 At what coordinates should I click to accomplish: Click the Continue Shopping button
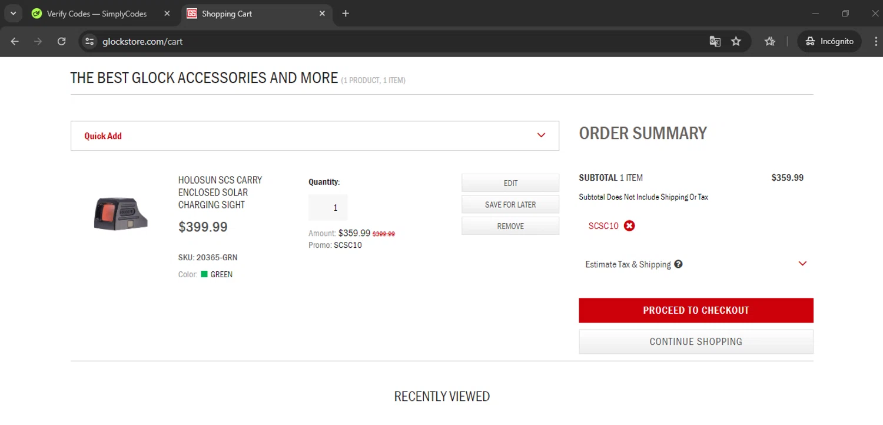(x=696, y=341)
